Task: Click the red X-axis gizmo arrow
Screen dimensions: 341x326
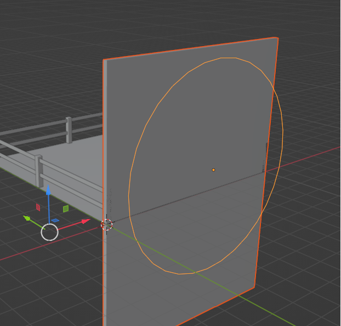Action: click(86, 222)
